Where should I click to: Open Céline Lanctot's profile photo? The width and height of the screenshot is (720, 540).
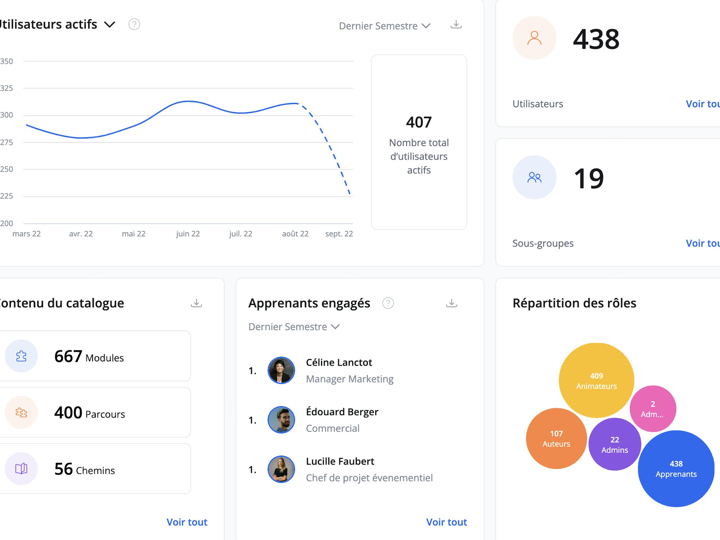pyautogui.click(x=281, y=370)
